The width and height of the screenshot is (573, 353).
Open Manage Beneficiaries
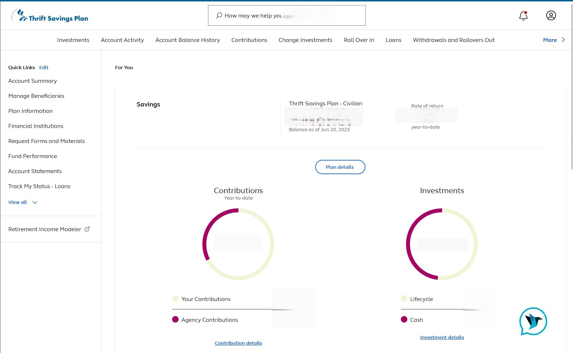click(36, 96)
